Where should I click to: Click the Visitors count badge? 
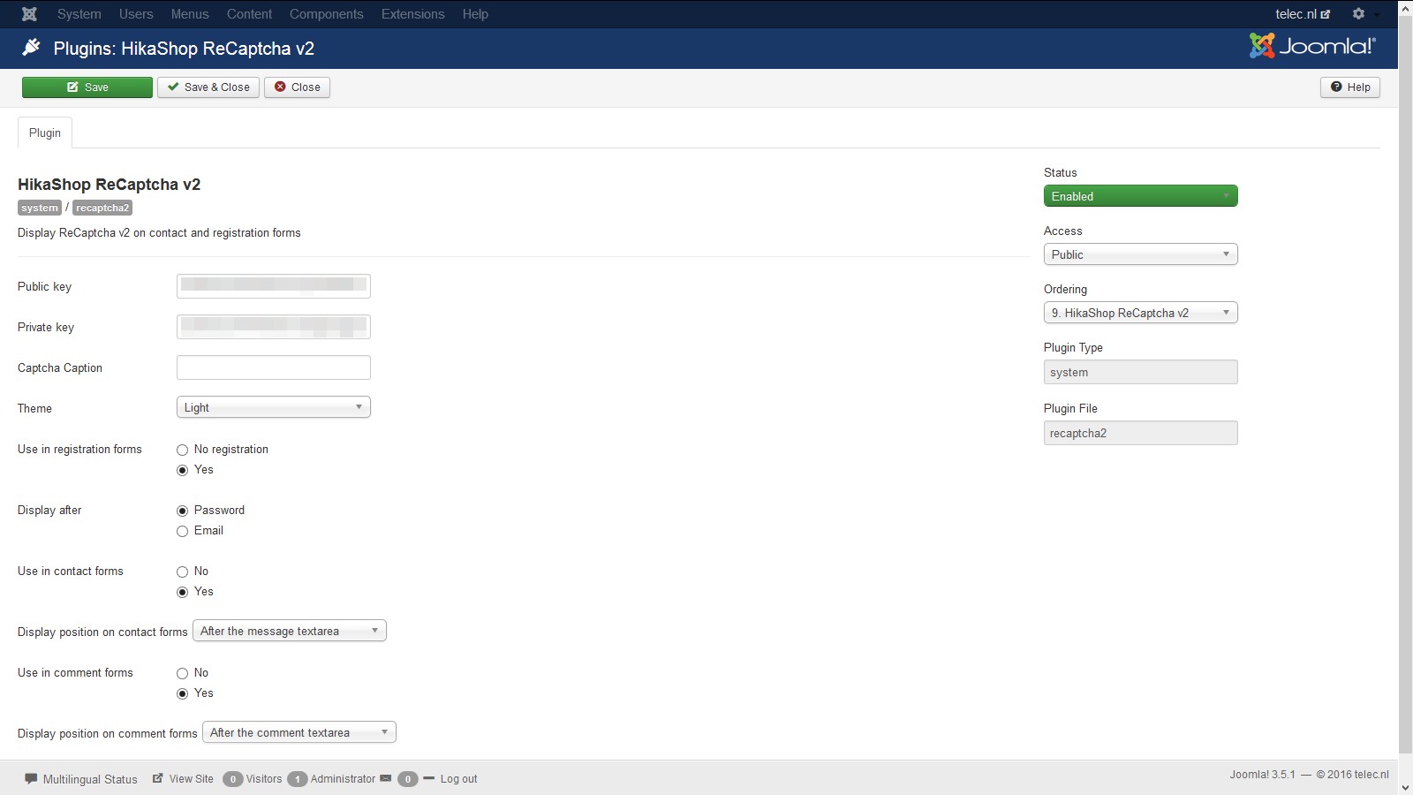233,779
